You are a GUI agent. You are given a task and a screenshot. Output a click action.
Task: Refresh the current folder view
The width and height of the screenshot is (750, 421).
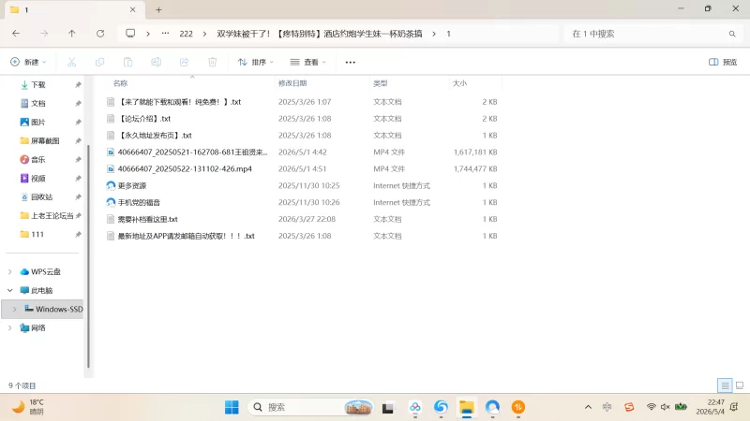tap(100, 34)
